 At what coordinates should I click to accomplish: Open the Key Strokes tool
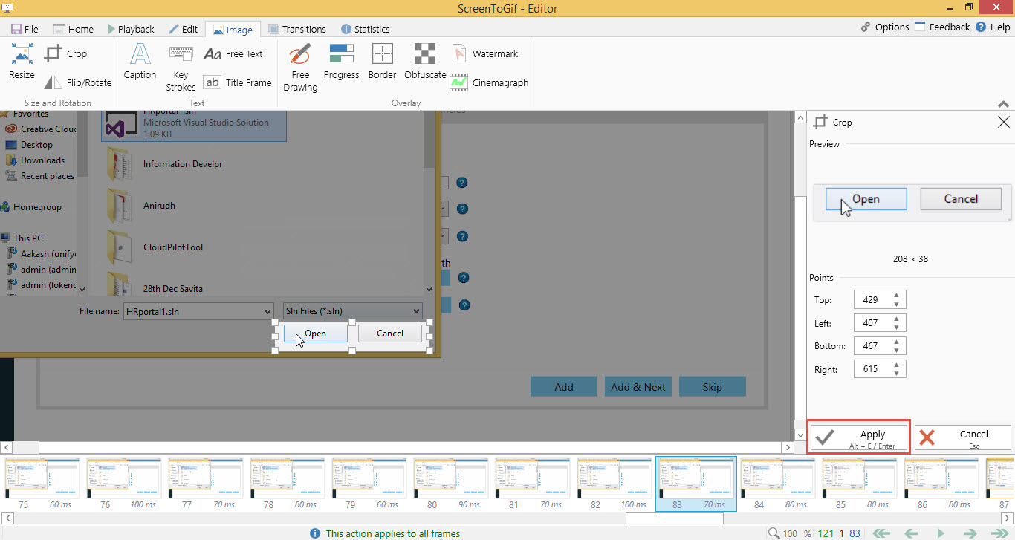point(181,68)
